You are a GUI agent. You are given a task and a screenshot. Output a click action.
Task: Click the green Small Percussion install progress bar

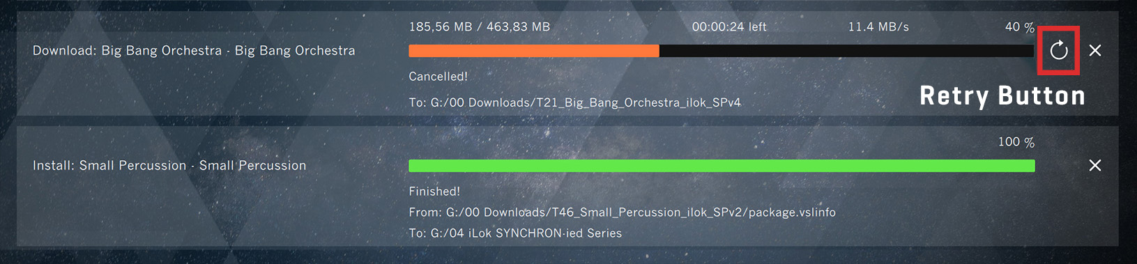722,166
